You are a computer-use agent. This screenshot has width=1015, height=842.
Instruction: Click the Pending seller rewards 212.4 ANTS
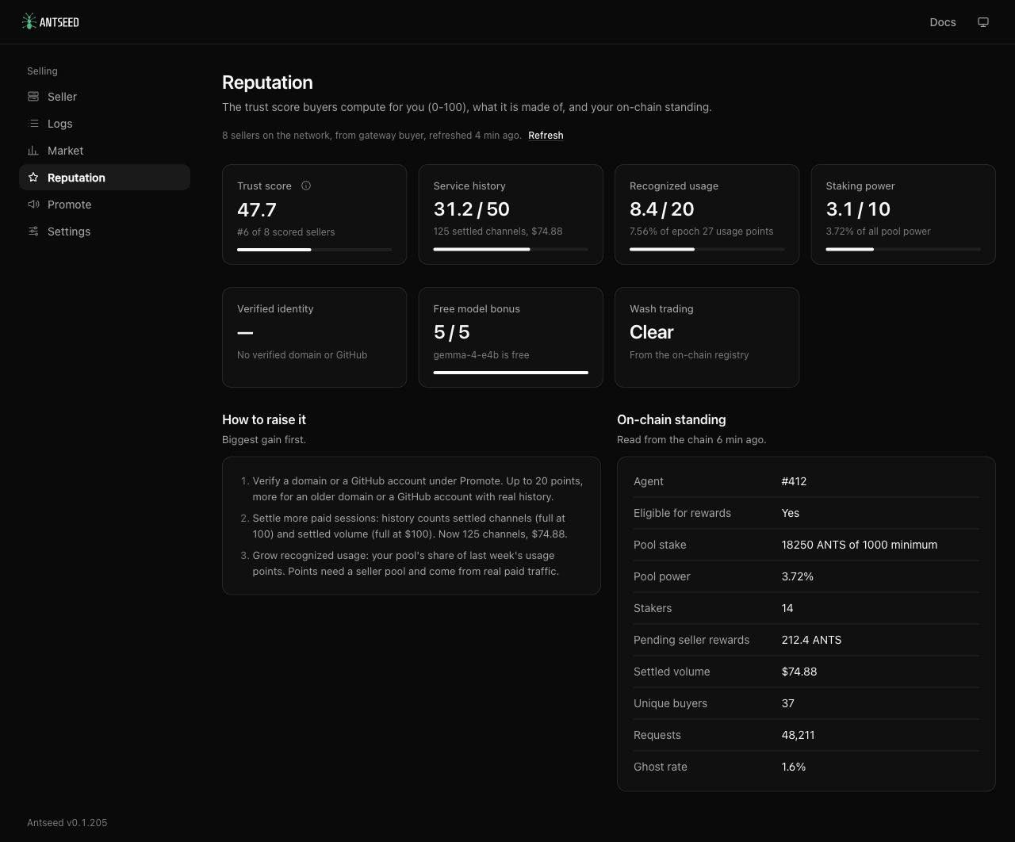click(x=811, y=640)
